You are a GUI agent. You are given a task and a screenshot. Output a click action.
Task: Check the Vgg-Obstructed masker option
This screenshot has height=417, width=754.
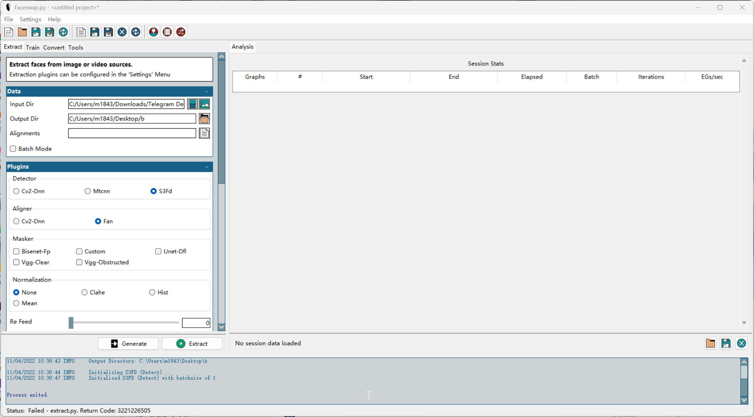pyautogui.click(x=79, y=262)
